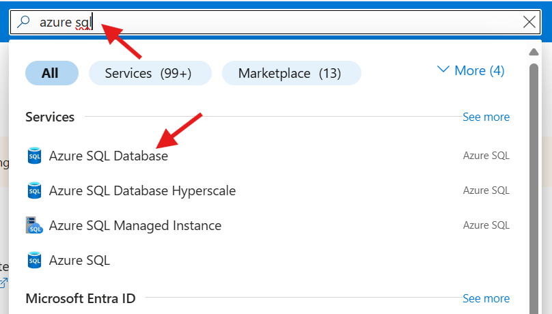The height and width of the screenshot is (314, 552).
Task: Click the Services section heading
Action: tap(50, 117)
